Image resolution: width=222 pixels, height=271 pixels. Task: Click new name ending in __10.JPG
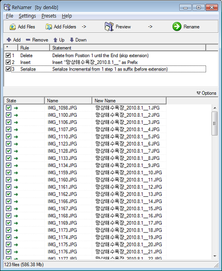pyautogui.click(x=129, y=173)
